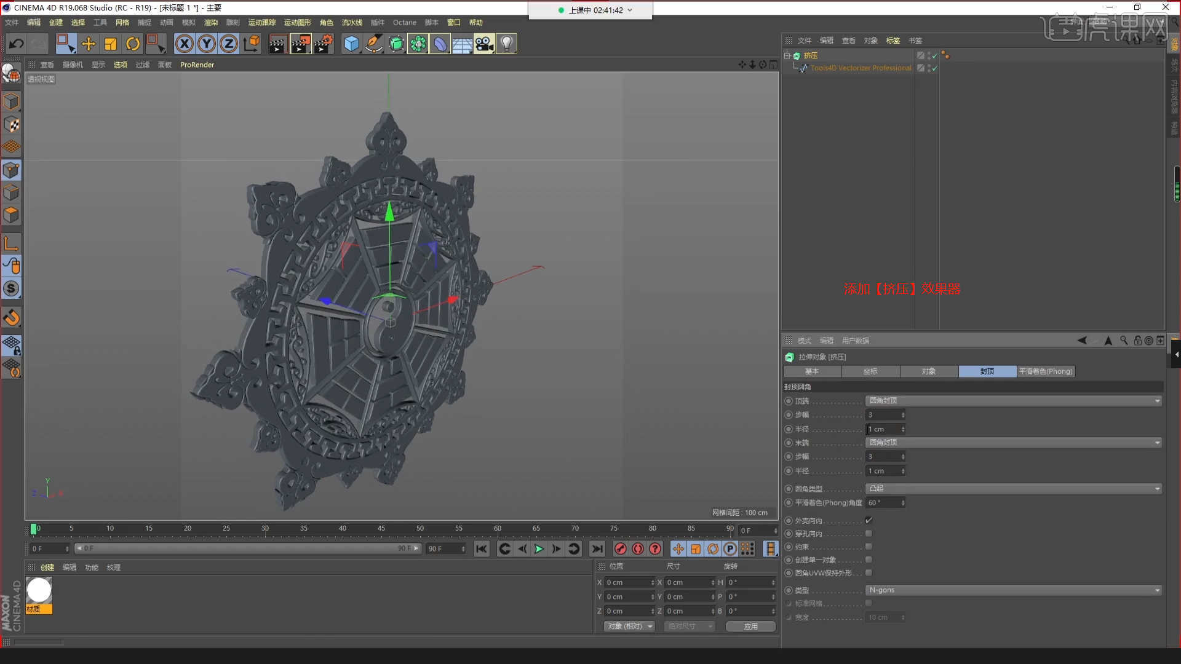This screenshot has height=664, width=1181.
Task: Select the Move tool
Action: [89, 44]
